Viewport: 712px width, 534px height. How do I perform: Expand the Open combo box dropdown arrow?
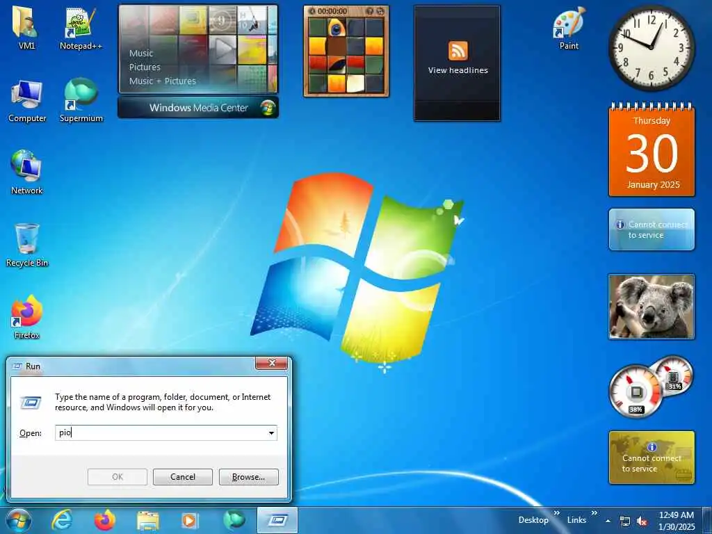[x=272, y=432]
